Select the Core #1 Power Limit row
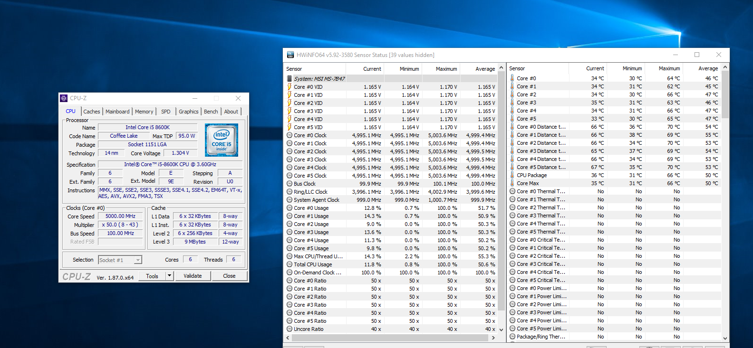The image size is (753, 348). [615, 296]
